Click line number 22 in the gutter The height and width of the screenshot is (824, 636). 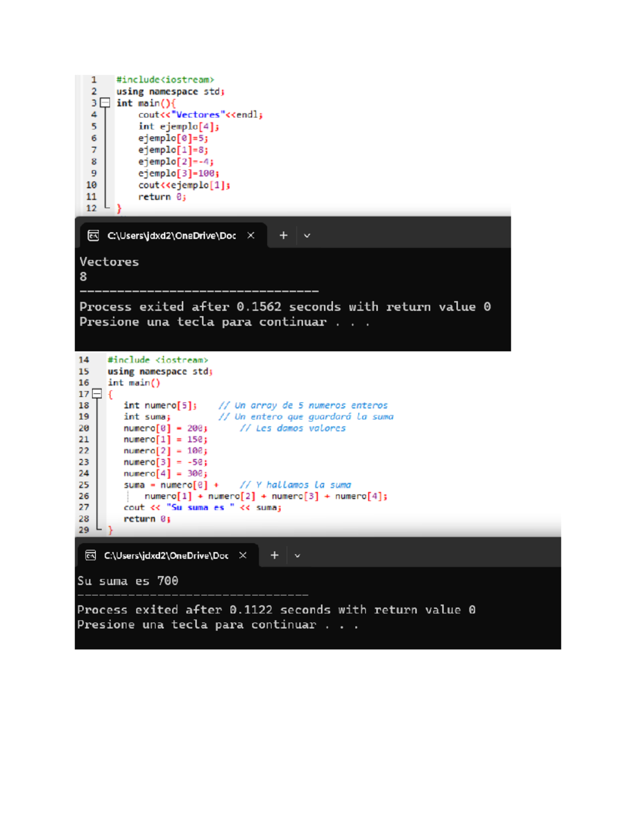[84, 450]
